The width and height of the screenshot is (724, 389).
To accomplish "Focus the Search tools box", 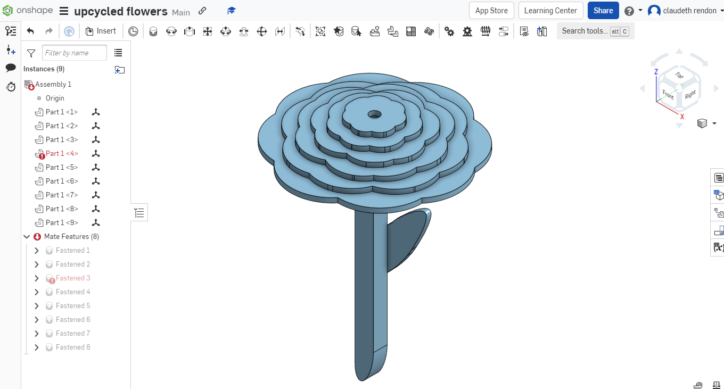I will coord(596,31).
